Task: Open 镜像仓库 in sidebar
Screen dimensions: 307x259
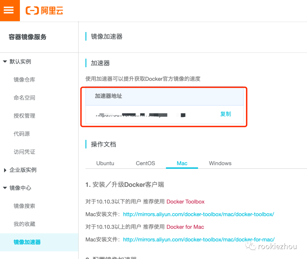Action: point(24,79)
